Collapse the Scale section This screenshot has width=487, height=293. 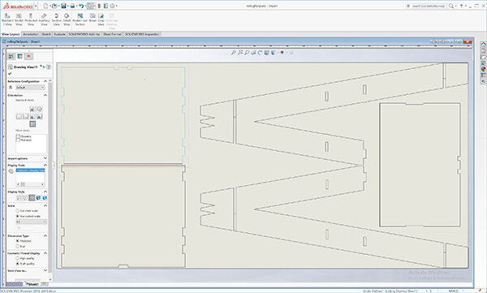point(45,205)
